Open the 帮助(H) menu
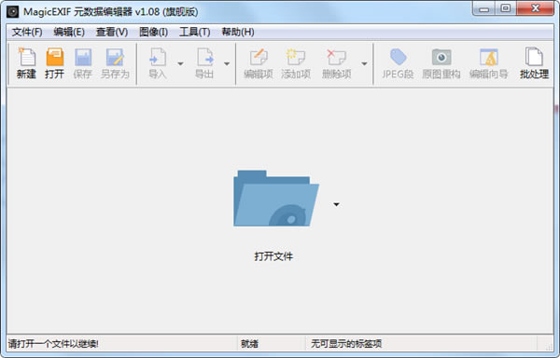The image size is (560, 358). click(x=238, y=32)
